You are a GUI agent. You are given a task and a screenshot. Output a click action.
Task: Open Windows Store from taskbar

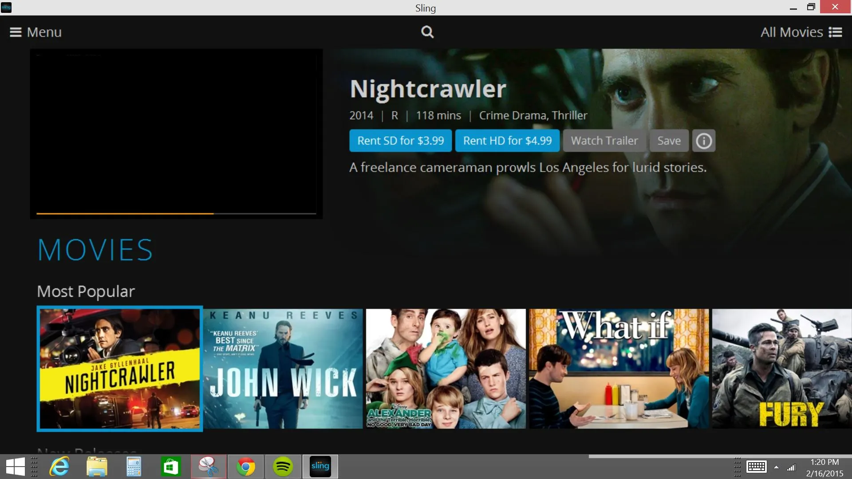[171, 467]
